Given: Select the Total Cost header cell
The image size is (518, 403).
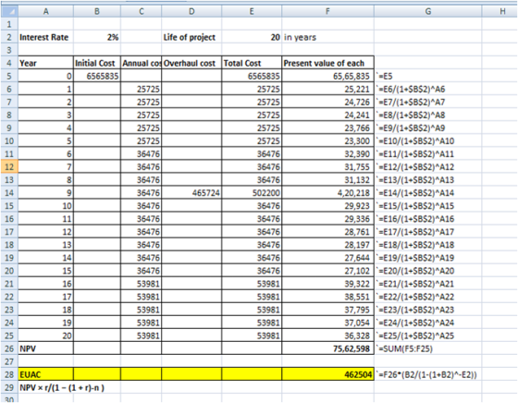Looking at the screenshot, I should pos(252,63).
